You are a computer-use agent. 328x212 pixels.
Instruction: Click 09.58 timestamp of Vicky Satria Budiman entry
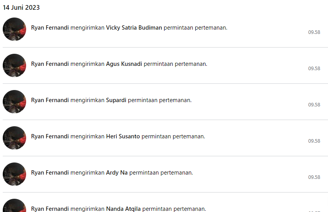point(314,32)
